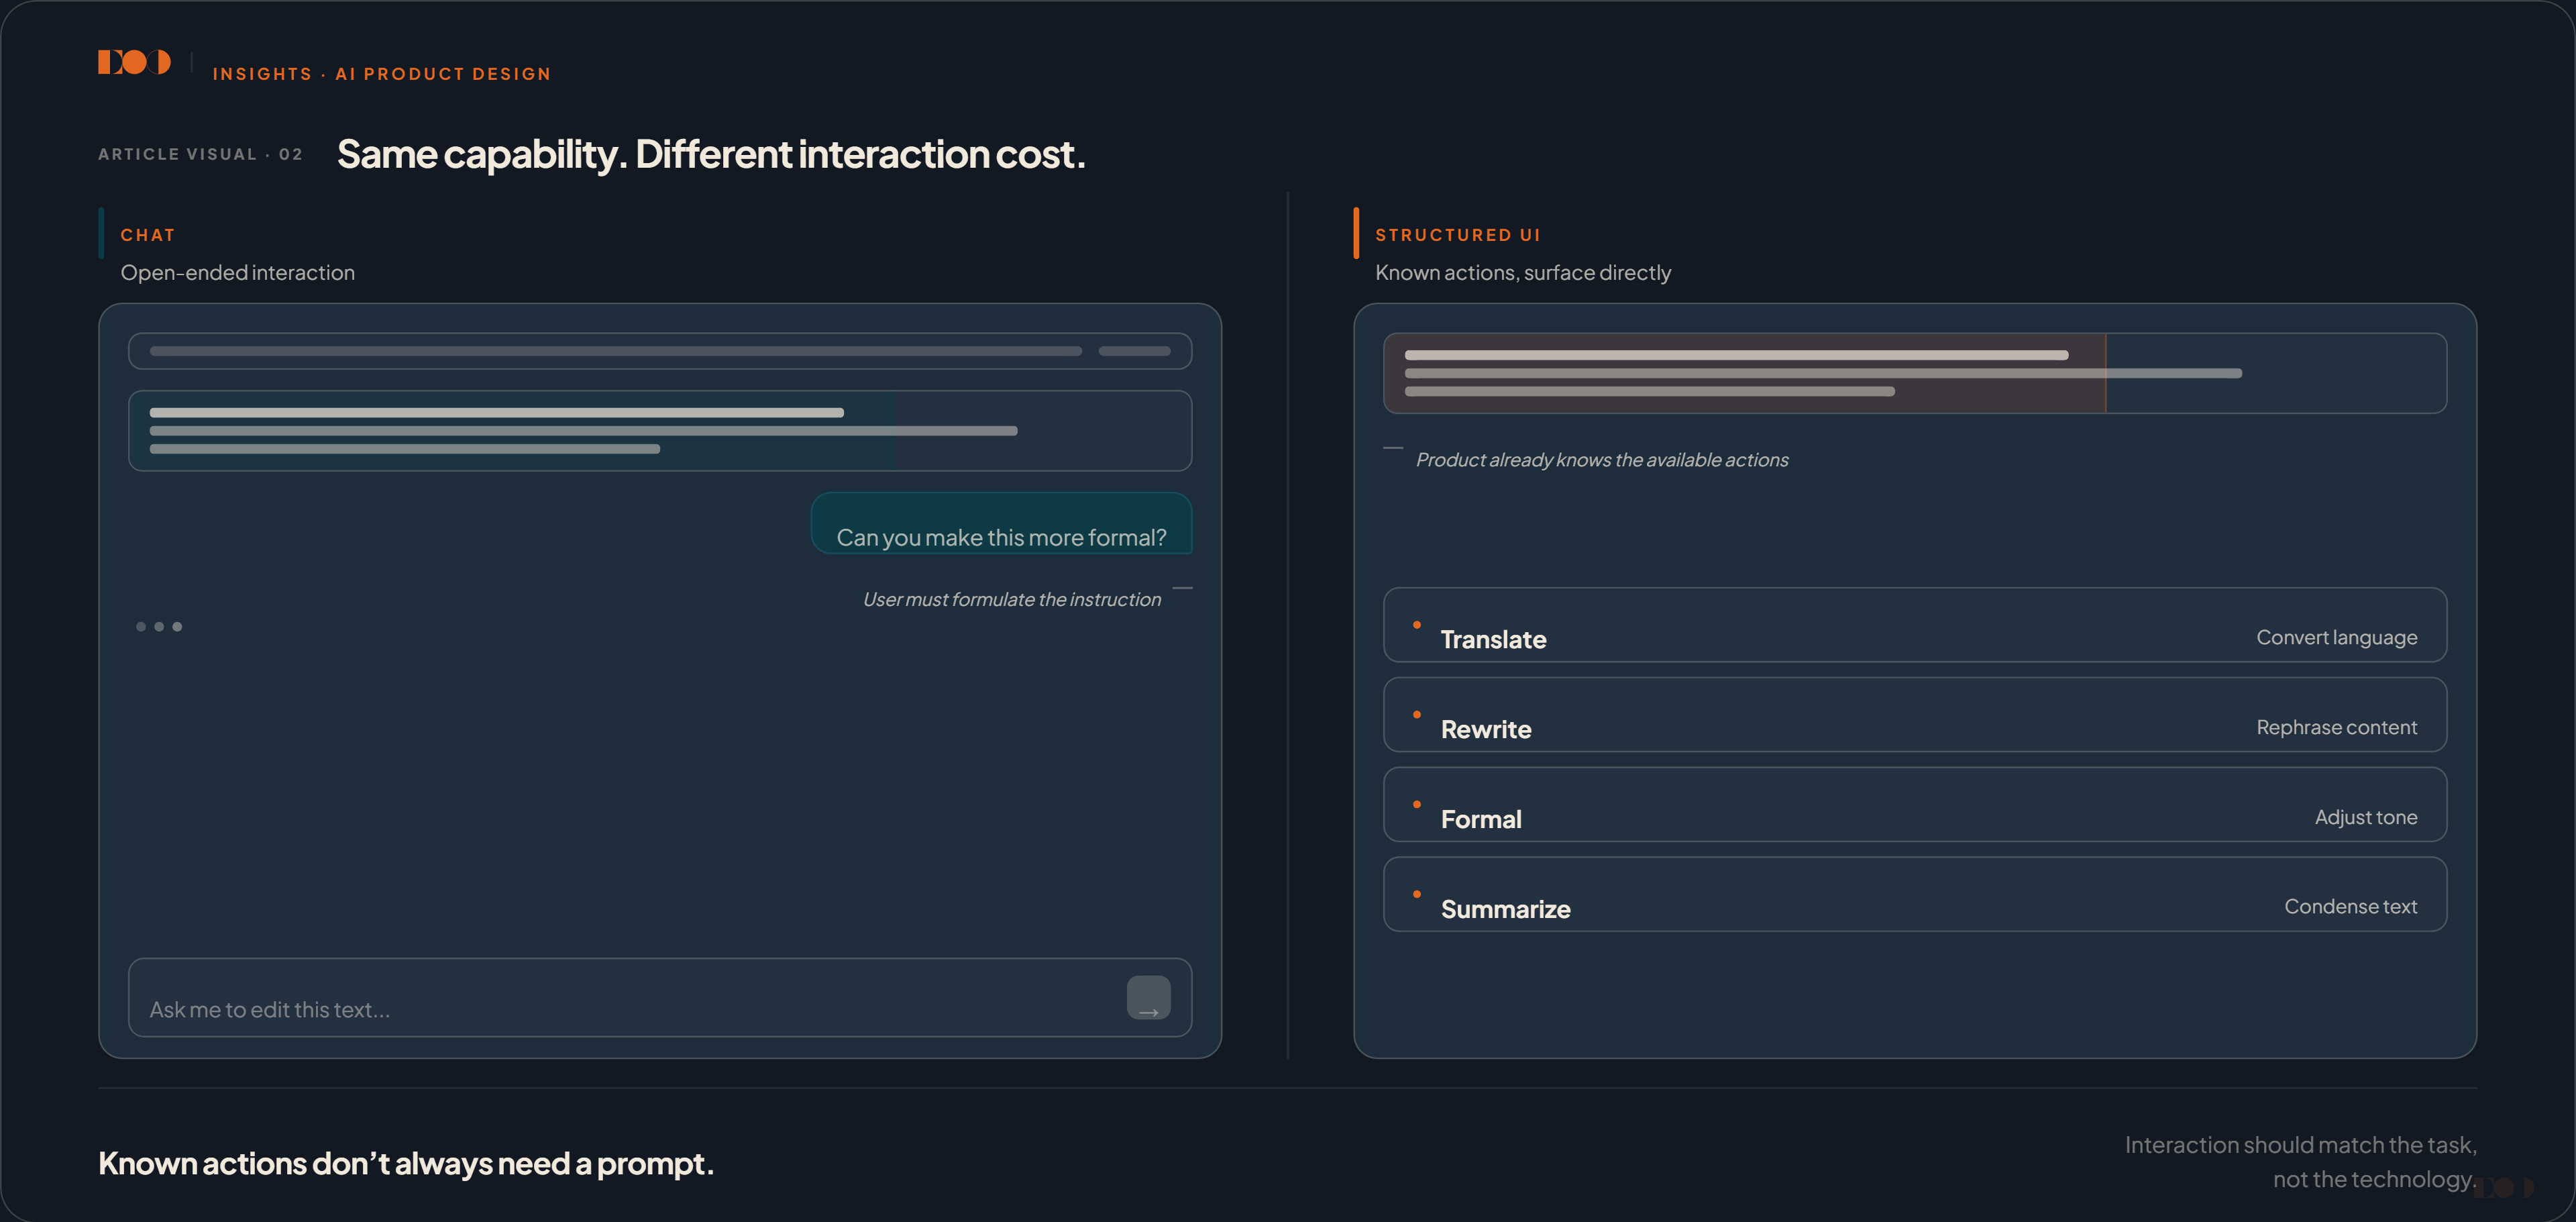The height and width of the screenshot is (1222, 2576).
Task: Click 'User must formulate the instruction' note
Action: click(x=1012, y=599)
